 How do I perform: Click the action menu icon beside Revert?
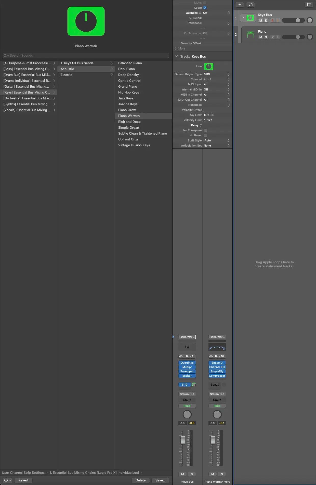[x=7, y=480]
